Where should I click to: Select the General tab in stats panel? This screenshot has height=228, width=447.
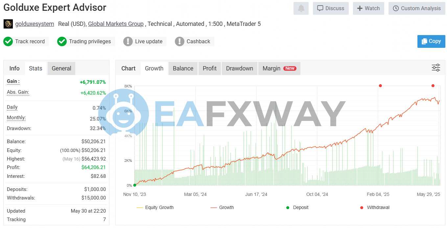pyautogui.click(x=61, y=68)
